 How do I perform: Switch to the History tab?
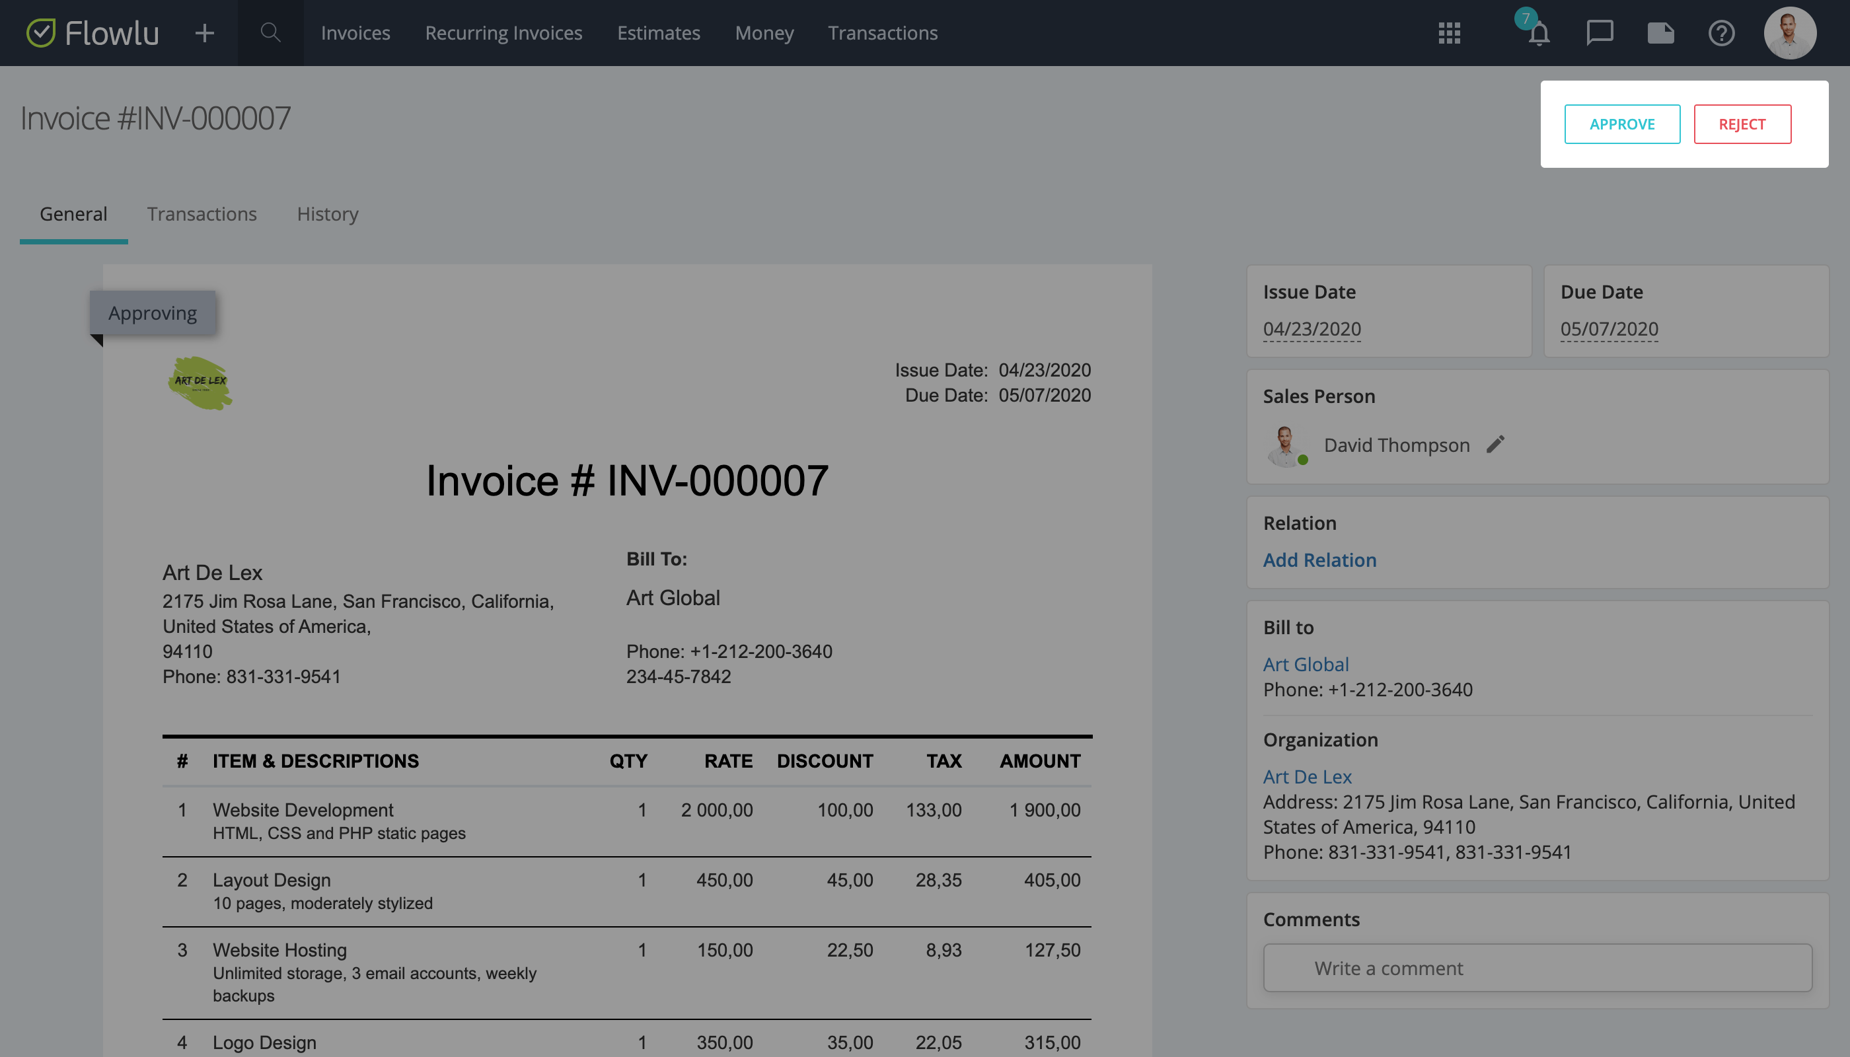327,213
